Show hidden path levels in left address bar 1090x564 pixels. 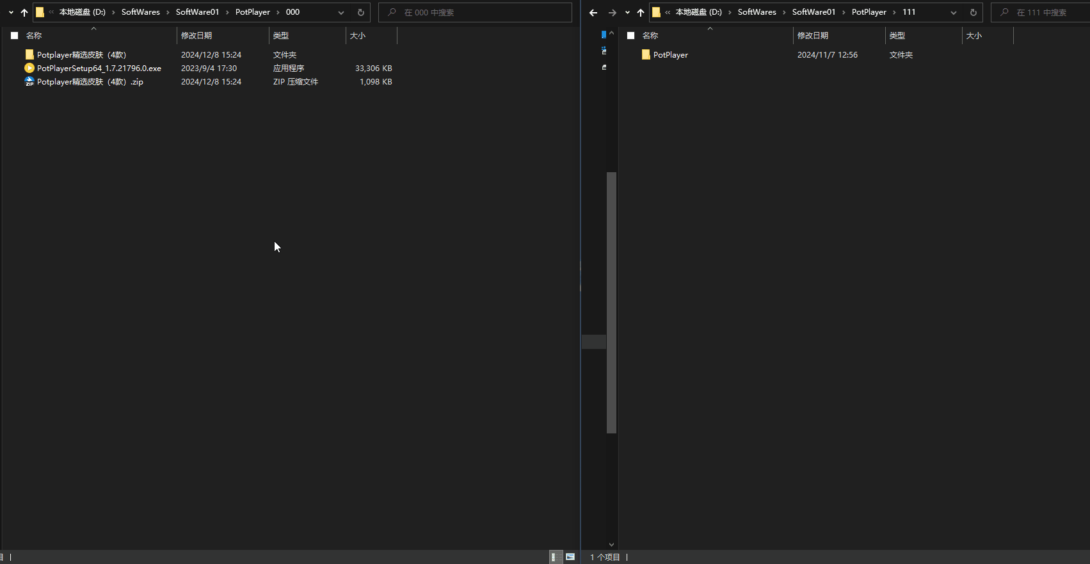click(x=52, y=12)
